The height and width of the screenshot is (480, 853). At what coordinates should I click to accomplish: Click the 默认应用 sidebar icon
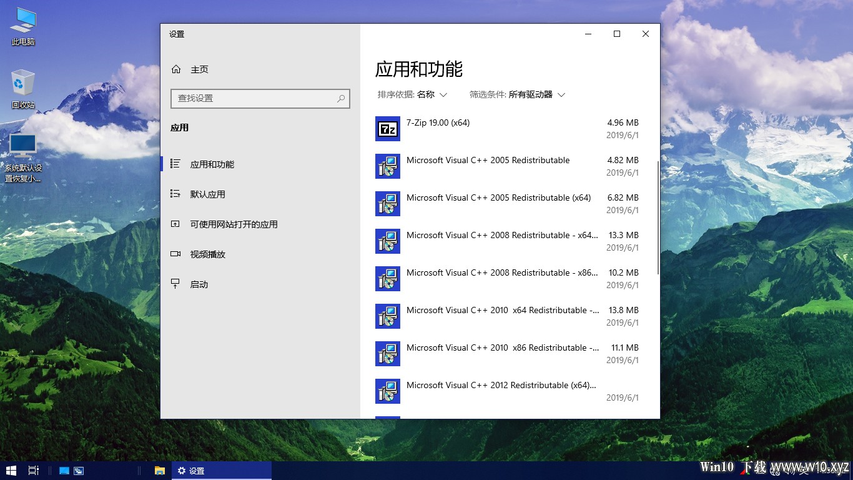(175, 194)
